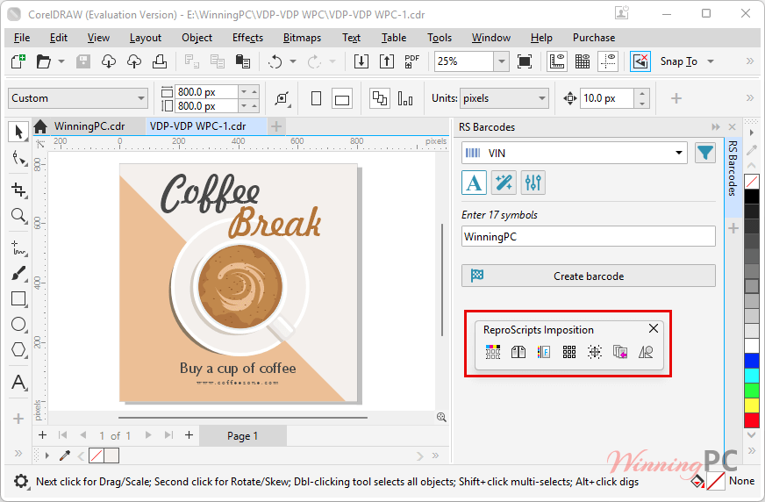Select the Artistic Media brush tool

tap(18, 273)
